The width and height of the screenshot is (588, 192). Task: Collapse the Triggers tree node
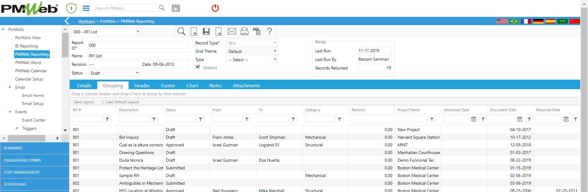pyautogui.click(x=17, y=128)
